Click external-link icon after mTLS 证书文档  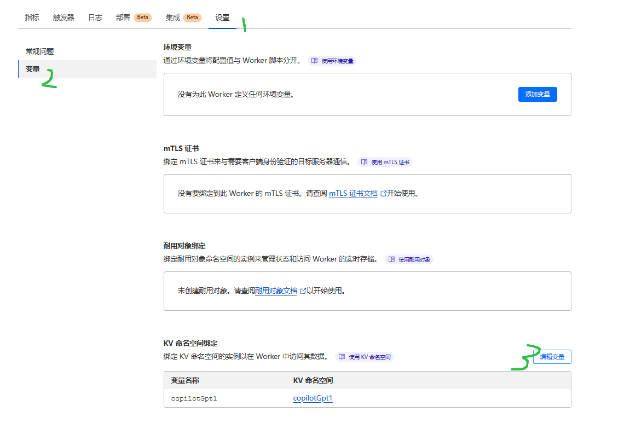[x=383, y=194]
